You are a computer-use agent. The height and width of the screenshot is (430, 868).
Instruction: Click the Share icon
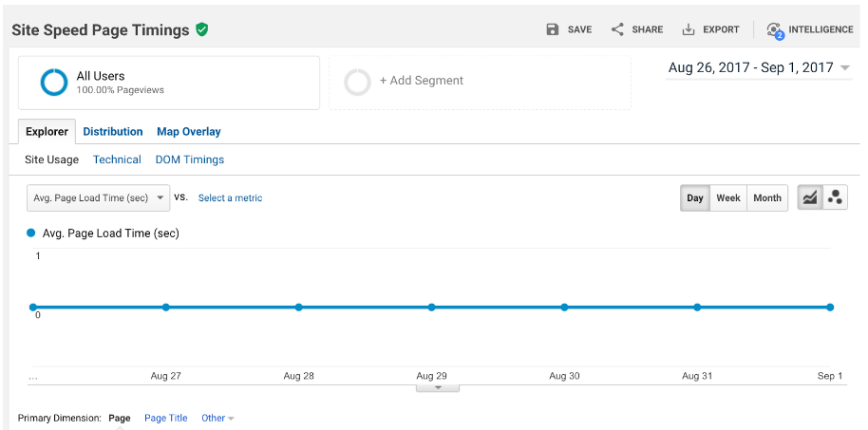coord(617,29)
